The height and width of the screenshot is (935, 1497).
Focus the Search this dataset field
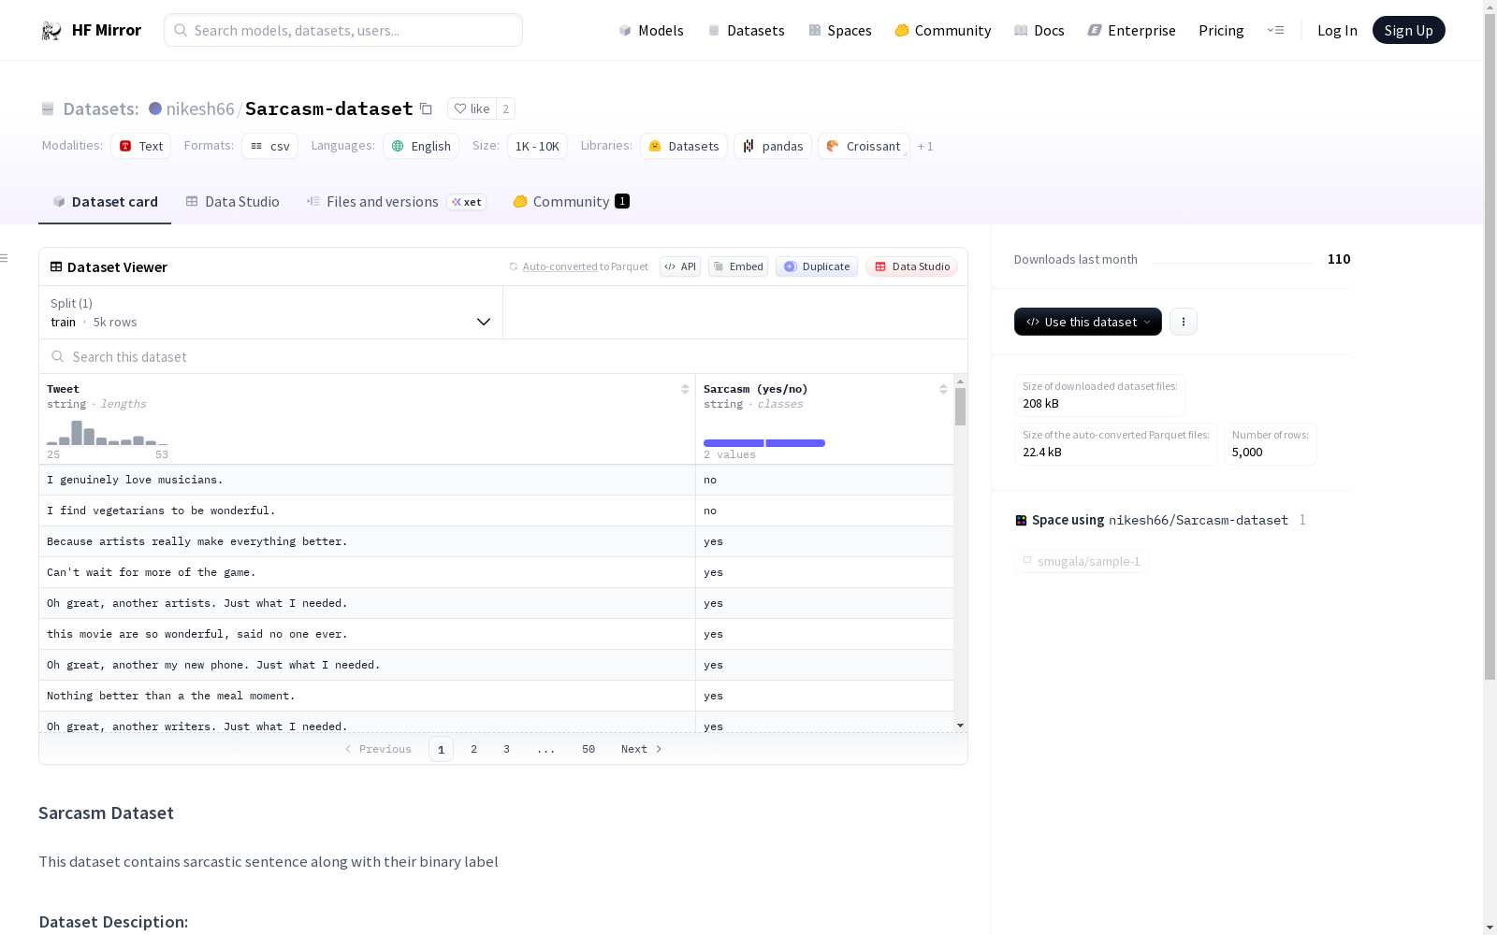coord(503,357)
